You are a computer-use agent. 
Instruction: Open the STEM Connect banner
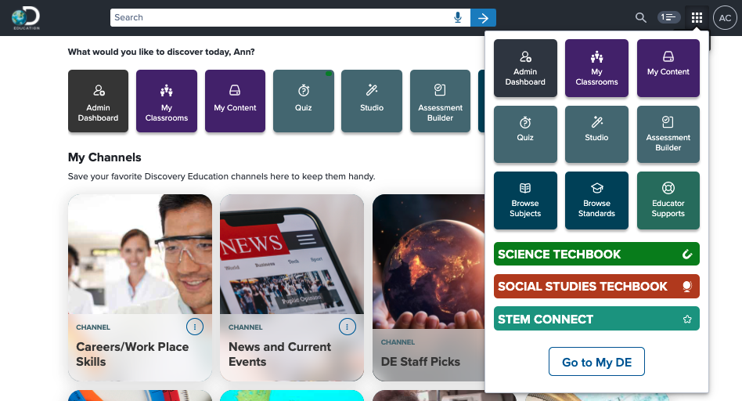596,319
